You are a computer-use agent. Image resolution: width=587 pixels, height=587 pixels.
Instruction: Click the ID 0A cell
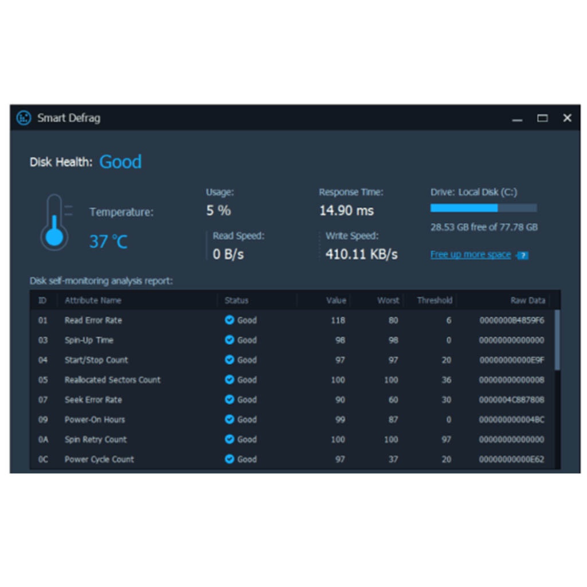point(43,440)
